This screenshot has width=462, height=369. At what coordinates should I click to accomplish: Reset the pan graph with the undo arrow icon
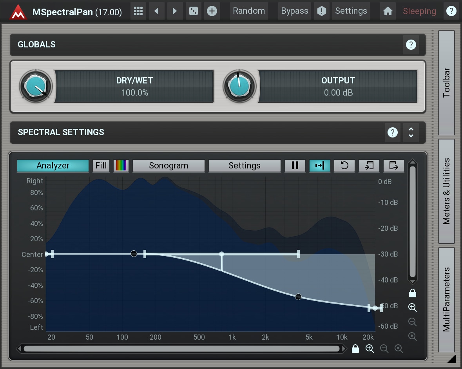point(344,166)
